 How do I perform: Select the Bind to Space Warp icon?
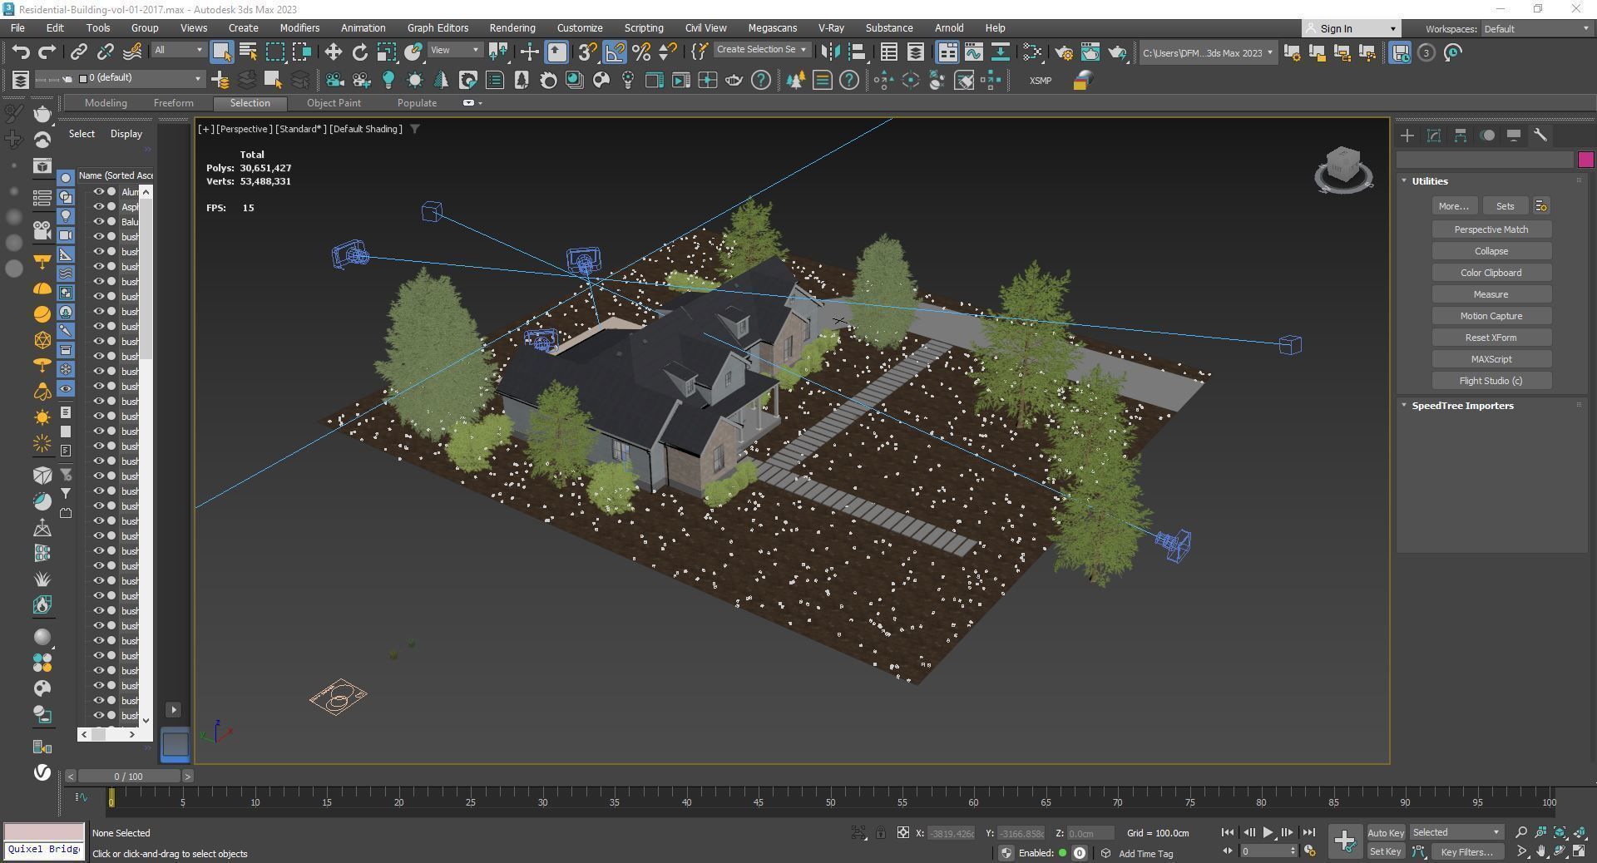[132, 52]
